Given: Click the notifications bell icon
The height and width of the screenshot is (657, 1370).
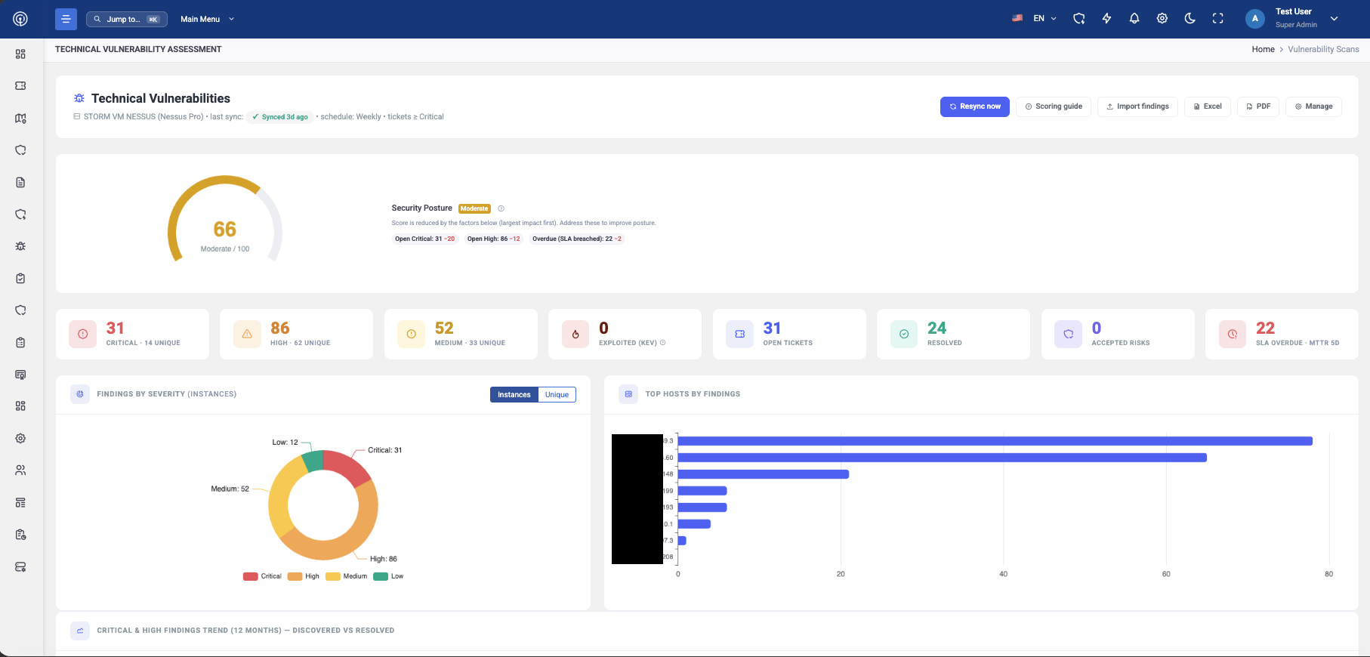Looking at the screenshot, I should tap(1134, 19).
